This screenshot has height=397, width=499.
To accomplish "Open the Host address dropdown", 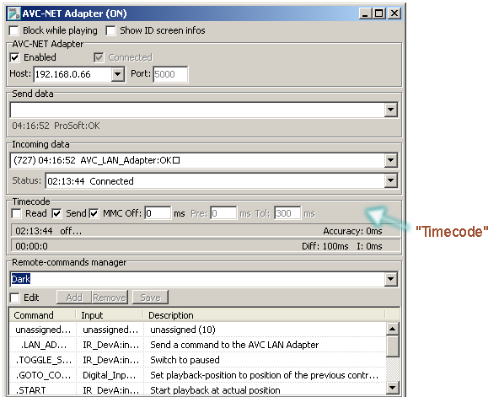I will pos(117,74).
